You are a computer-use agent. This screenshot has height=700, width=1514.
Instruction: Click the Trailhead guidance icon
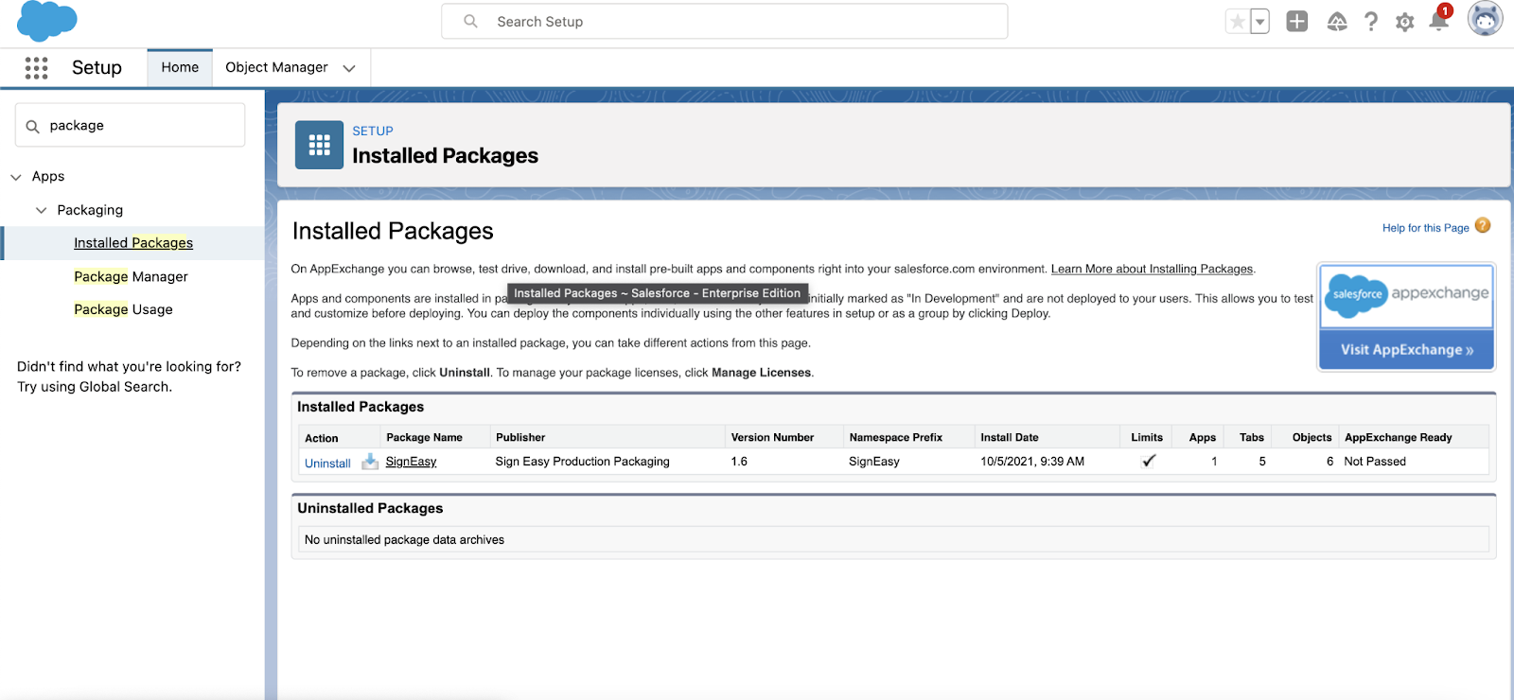[1336, 22]
